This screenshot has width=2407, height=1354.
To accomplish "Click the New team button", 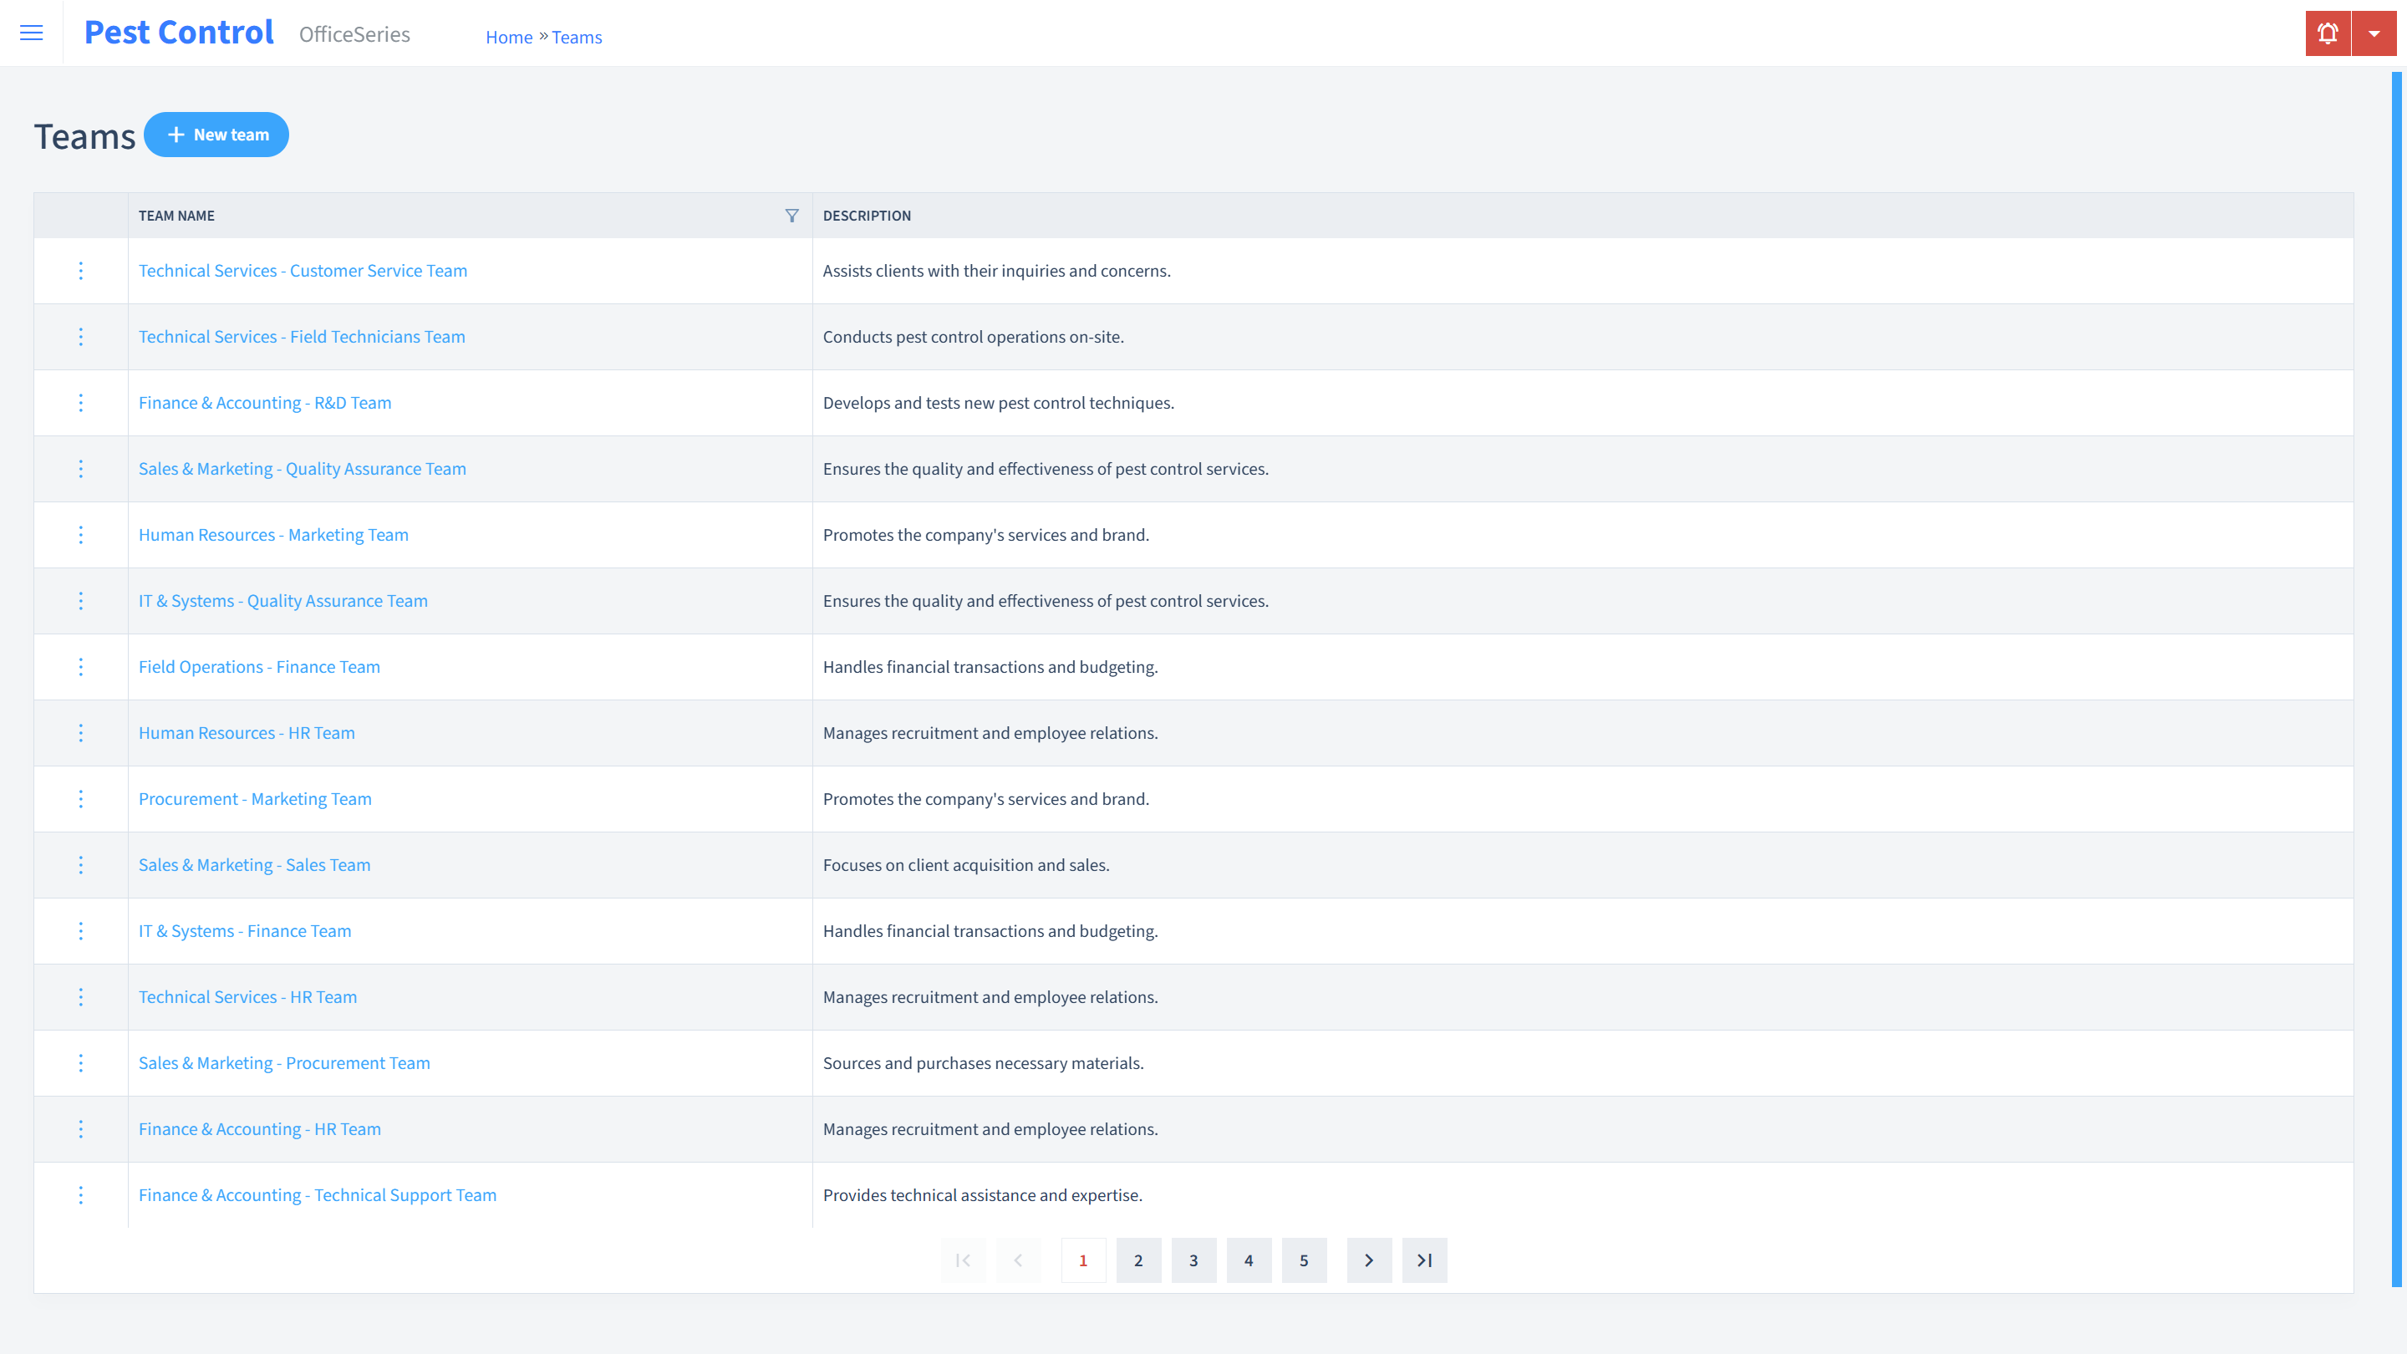I will 216,134.
